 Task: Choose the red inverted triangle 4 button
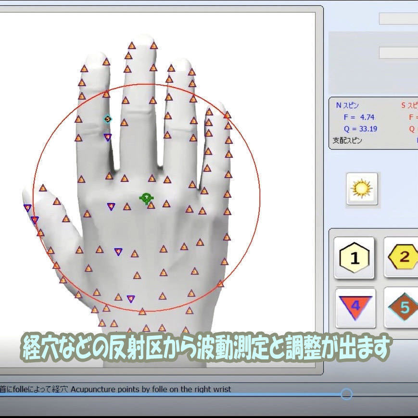355,308
